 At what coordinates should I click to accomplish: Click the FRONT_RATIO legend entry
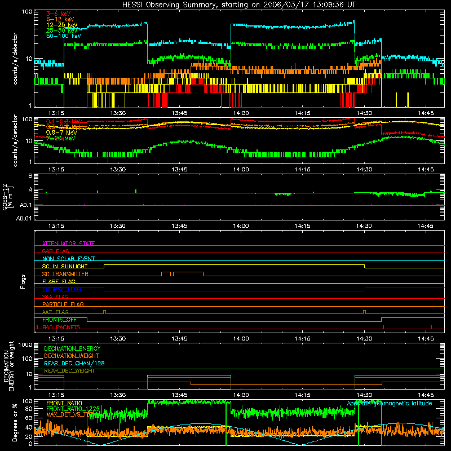tap(64, 403)
